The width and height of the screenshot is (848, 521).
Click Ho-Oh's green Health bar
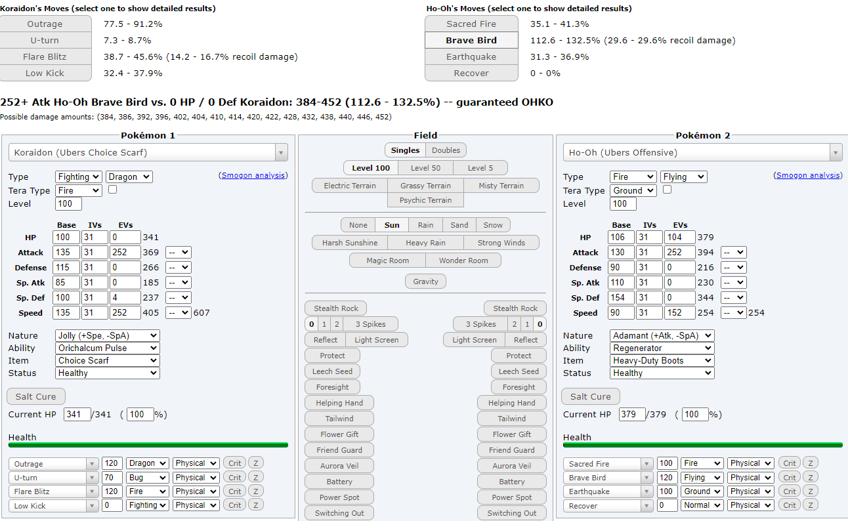tap(703, 445)
